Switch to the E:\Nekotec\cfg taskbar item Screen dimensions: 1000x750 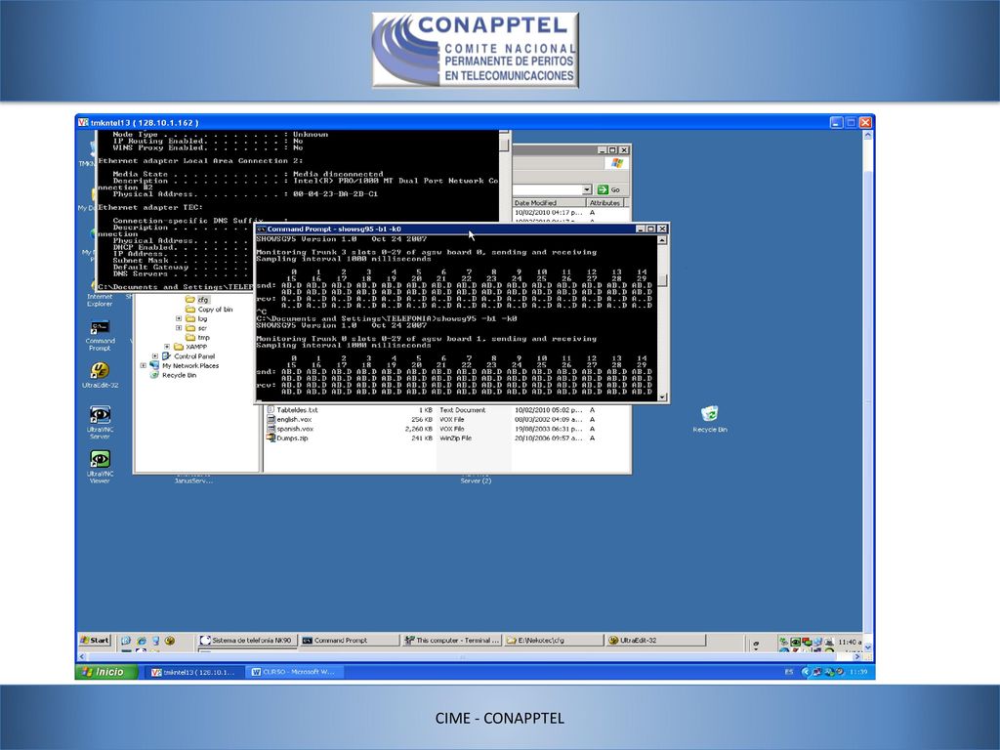point(554,641)
